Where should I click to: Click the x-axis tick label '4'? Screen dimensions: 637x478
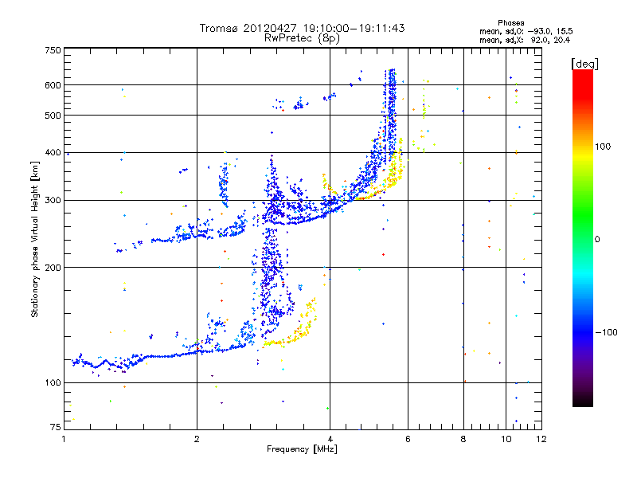330,439
